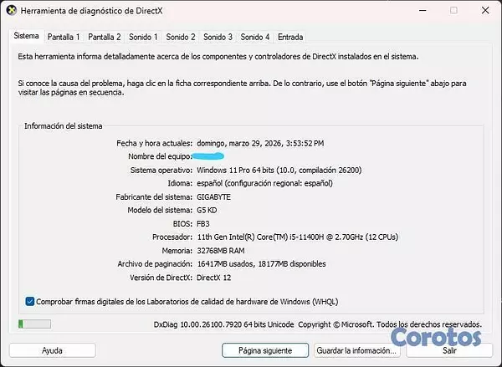This screenshot has width=502, height=367.
Task: Click the Página siguiente button
Action: coord(265,350)
